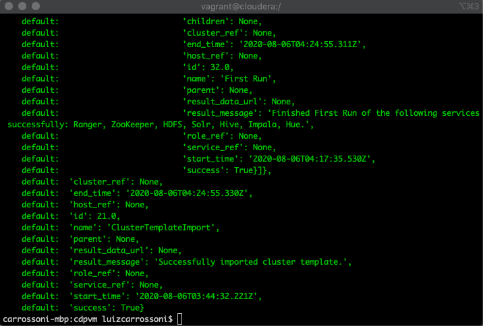Click the first gray window button

9,6
